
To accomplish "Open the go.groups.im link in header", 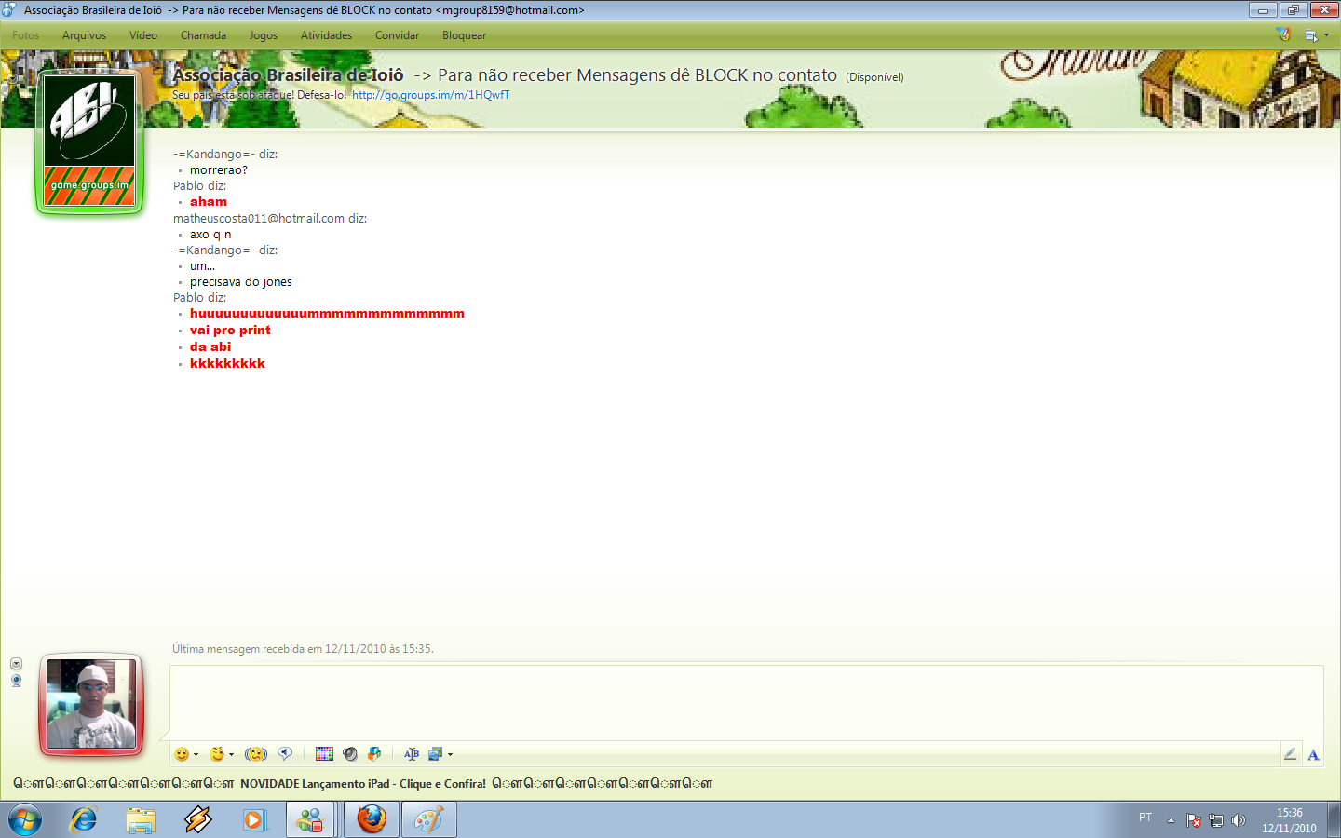I will tap(430, 95).
